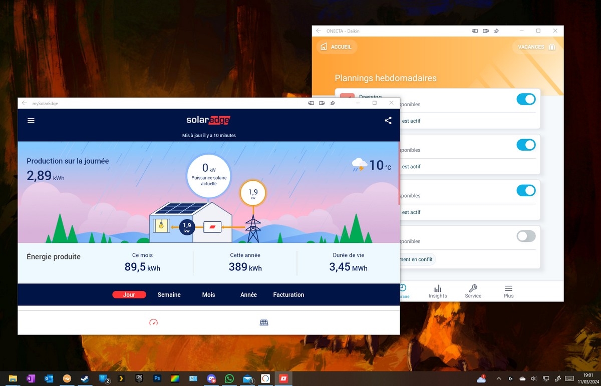Open the volume control in system tray
The height and width of the screenshot is (386, 601).
[x=534, y=378]
